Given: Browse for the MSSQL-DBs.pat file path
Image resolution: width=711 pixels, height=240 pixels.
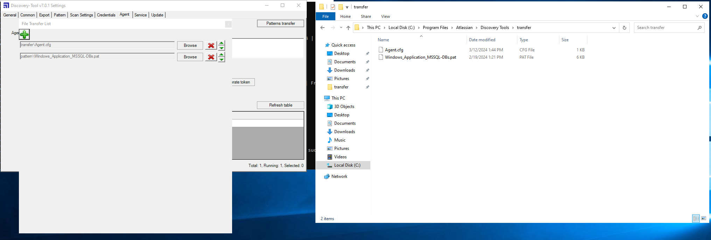Looking at the screenshot, I should pos(190,57).
